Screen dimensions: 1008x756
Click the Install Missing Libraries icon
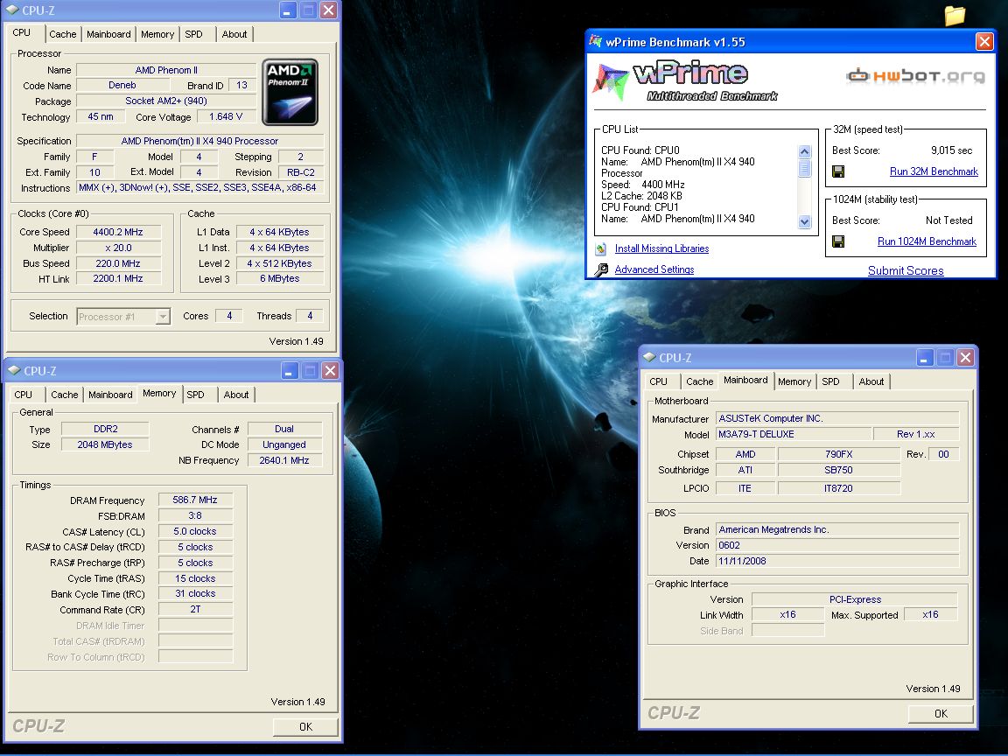tap(600, 248)
